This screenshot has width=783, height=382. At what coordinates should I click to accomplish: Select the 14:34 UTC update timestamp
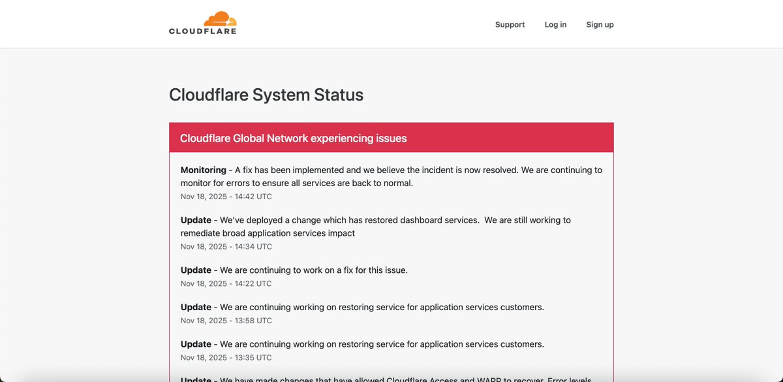tap(225, 246)
